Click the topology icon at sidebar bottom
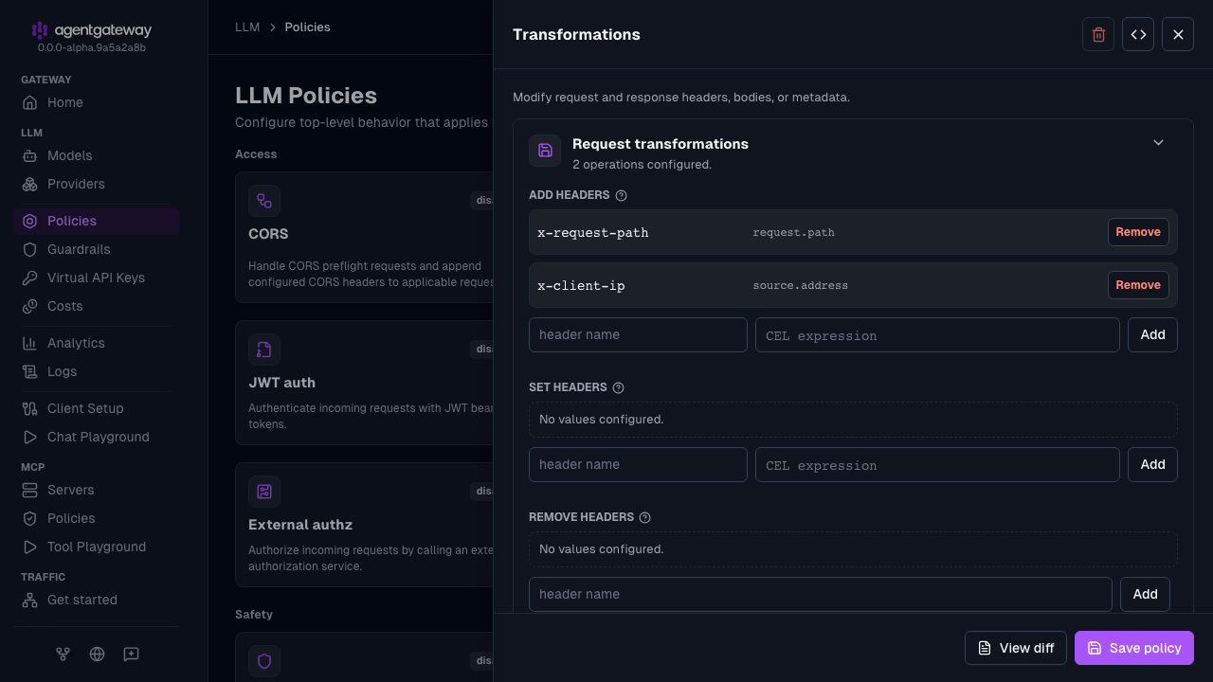This screenshot has height=682, width=1213. click(x=63, y=654)
